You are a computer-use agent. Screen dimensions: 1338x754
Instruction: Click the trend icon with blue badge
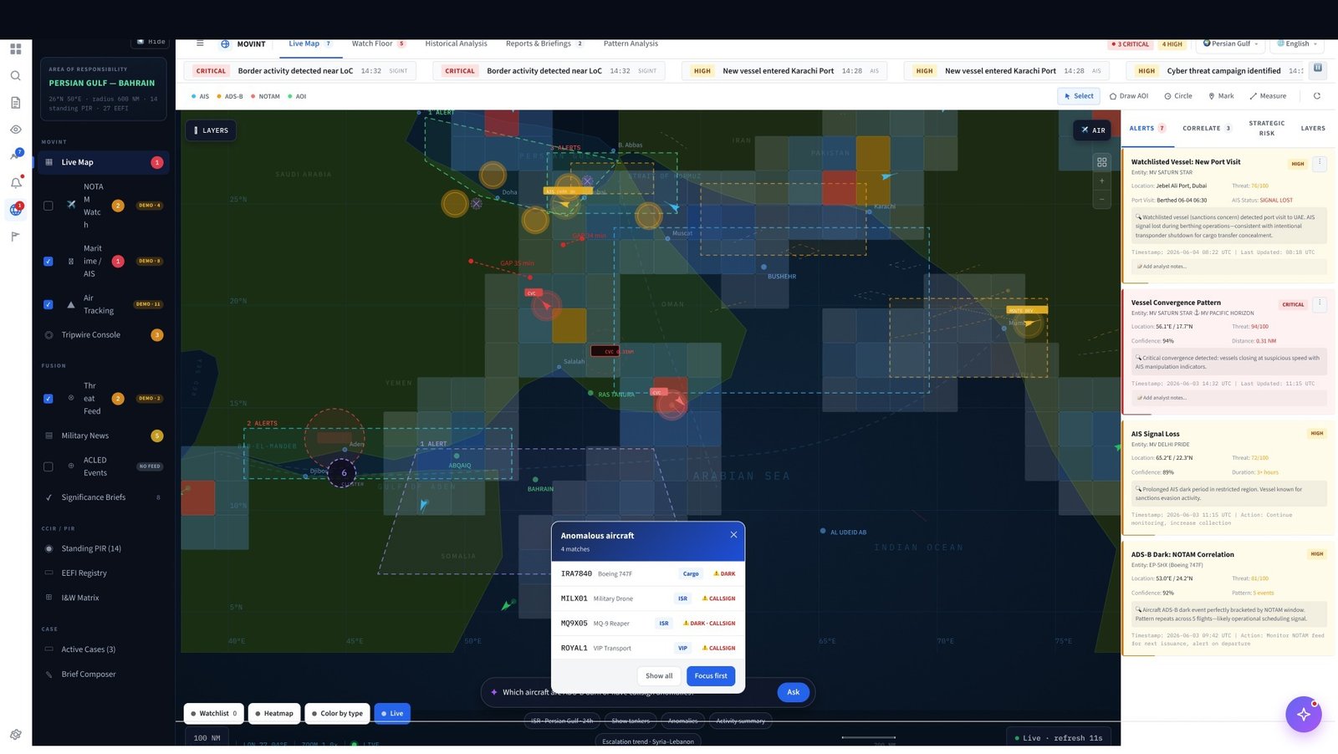pyautogui.click(x=15, y=155)
